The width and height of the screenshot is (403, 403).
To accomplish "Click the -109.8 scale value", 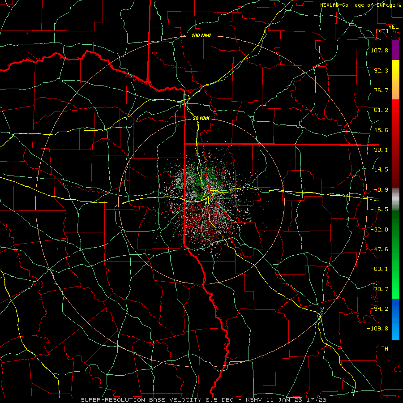I will tap(377, 329).
